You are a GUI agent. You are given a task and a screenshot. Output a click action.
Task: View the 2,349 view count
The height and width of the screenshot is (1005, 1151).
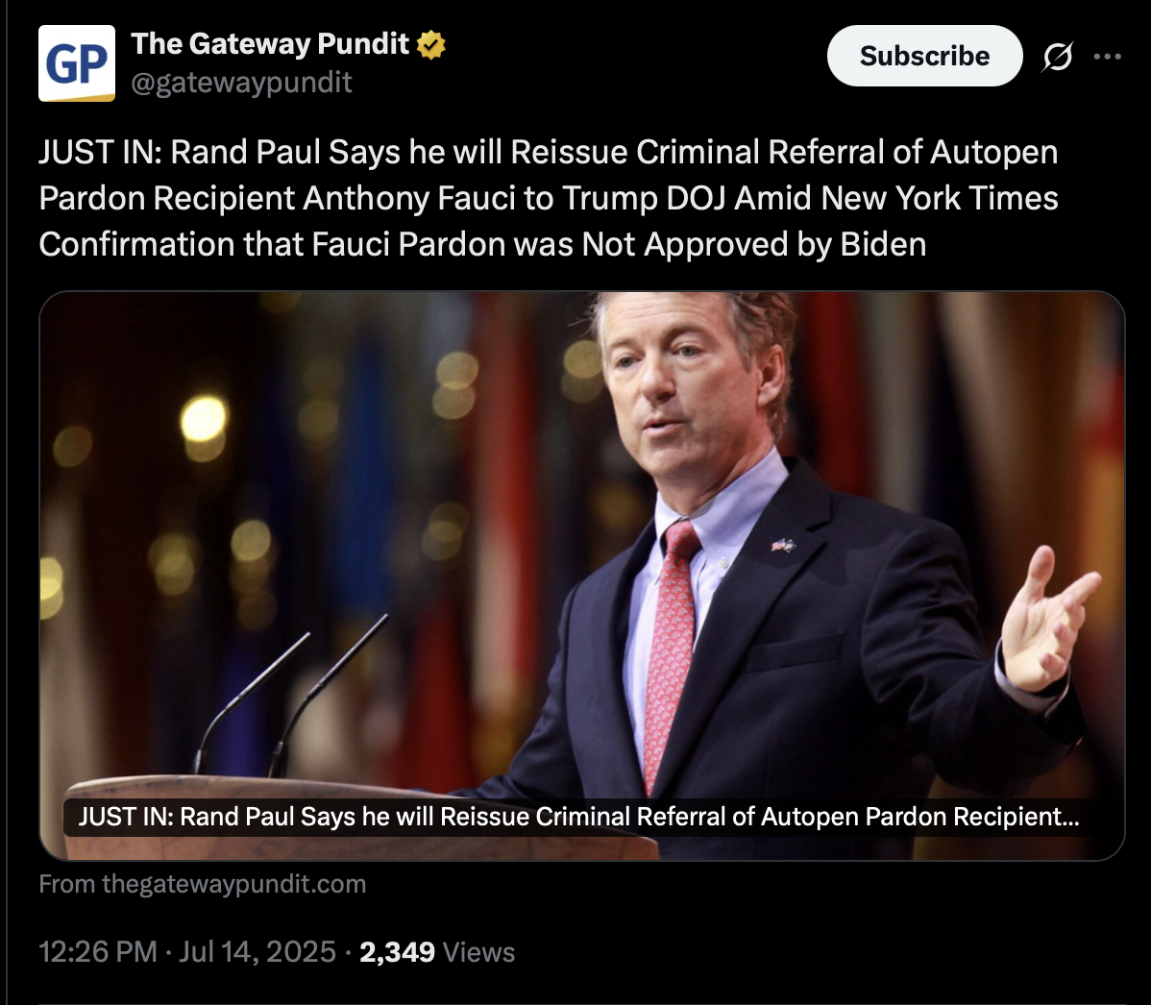[397, 952]
